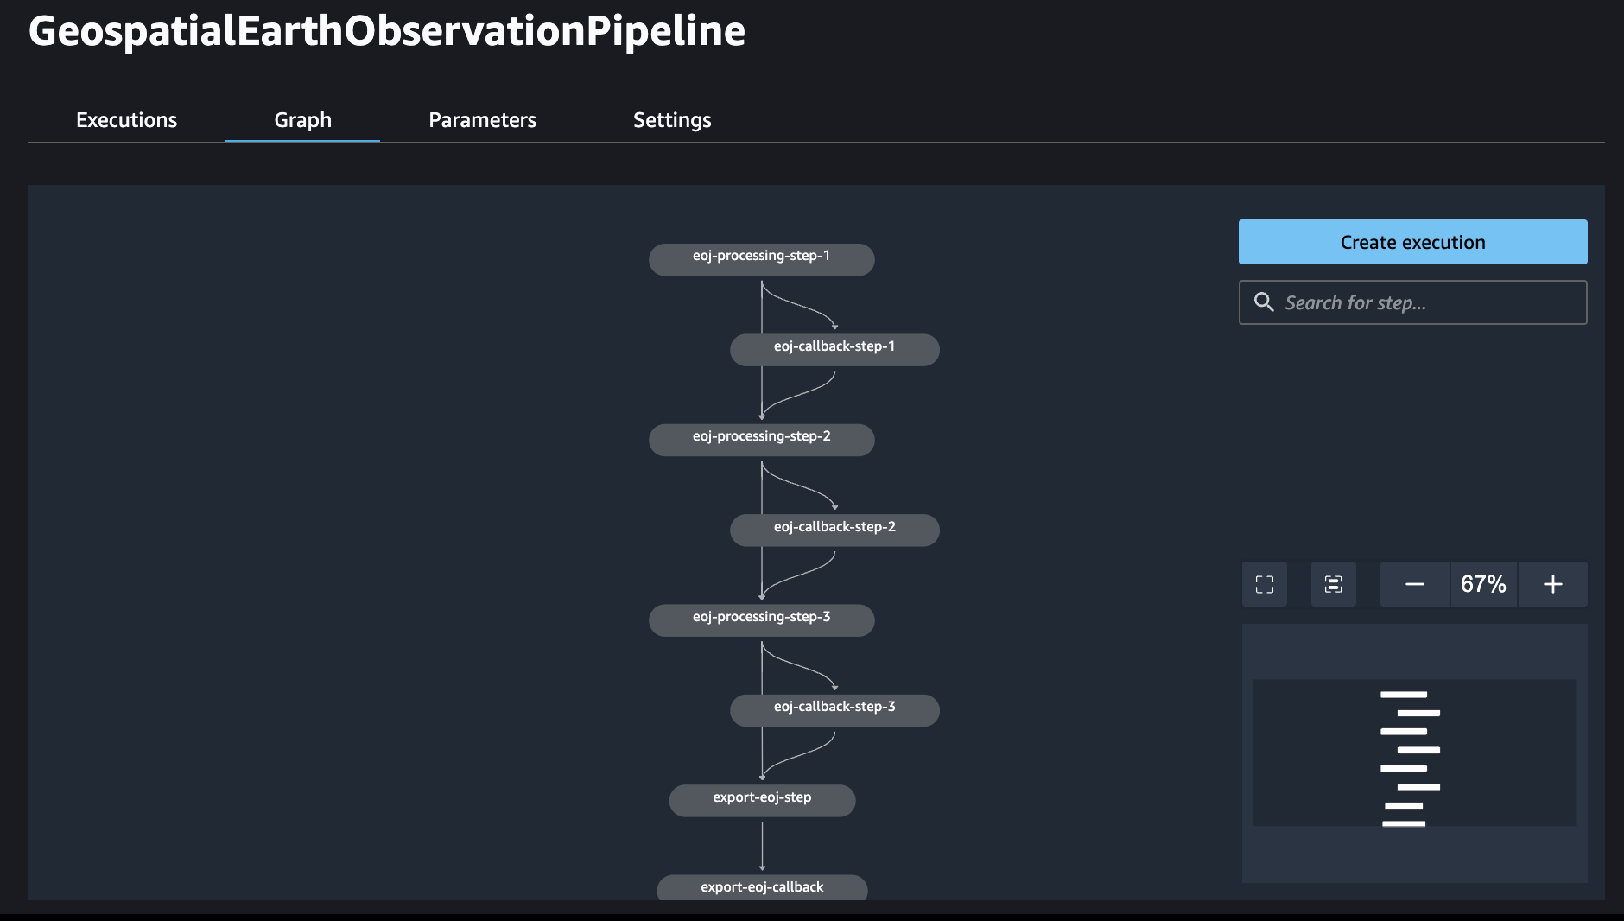Image resolution: width=1624 pixels, height=921 pixels.
Task: Zoom in with the plus icon
Action: [1553, 584]
